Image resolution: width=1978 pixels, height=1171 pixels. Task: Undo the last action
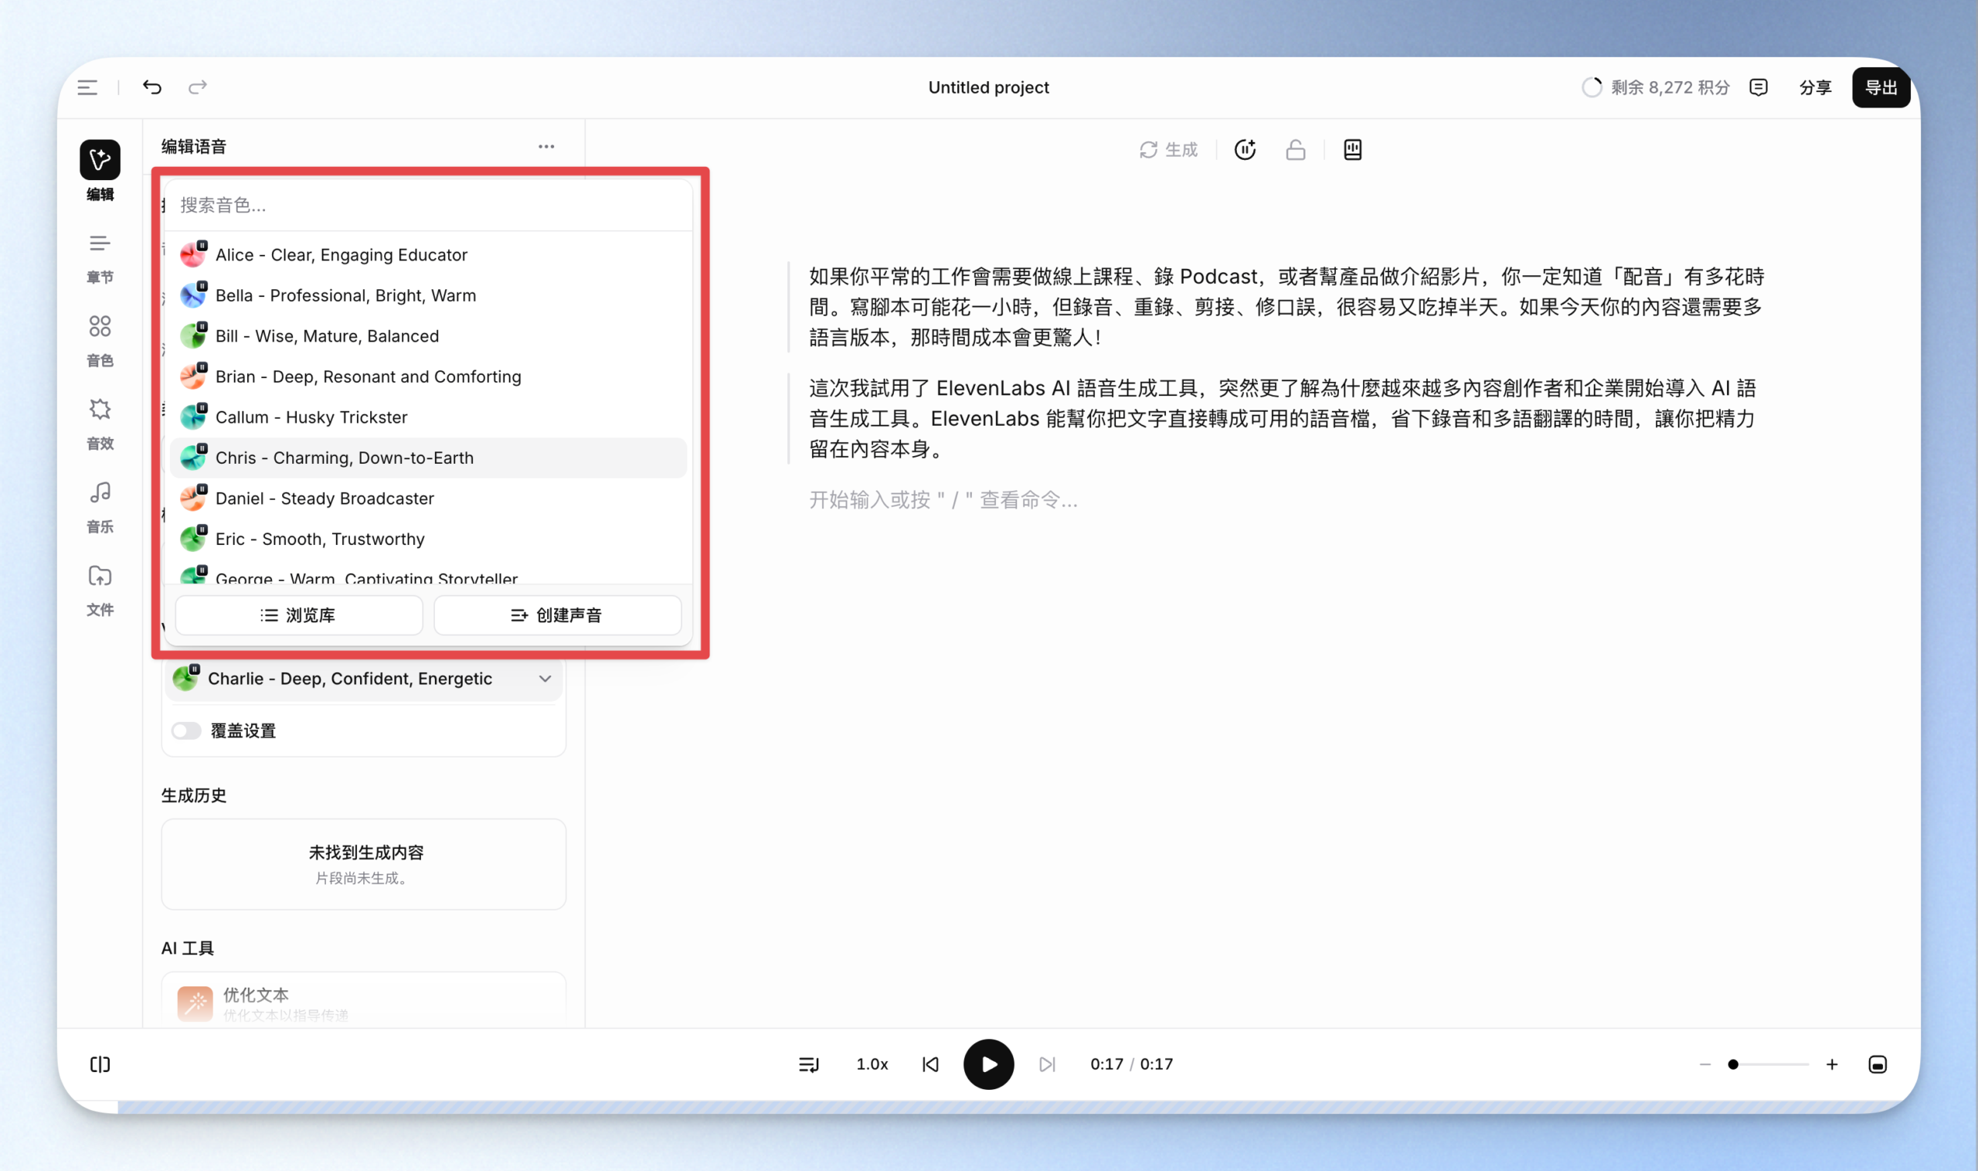click(152, 87)
